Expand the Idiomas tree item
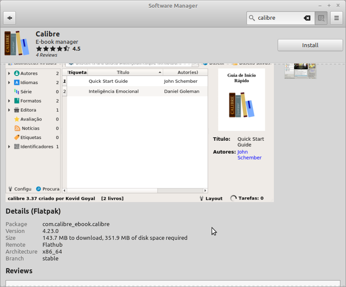This screenshot has width=346, height=287. 9,82
